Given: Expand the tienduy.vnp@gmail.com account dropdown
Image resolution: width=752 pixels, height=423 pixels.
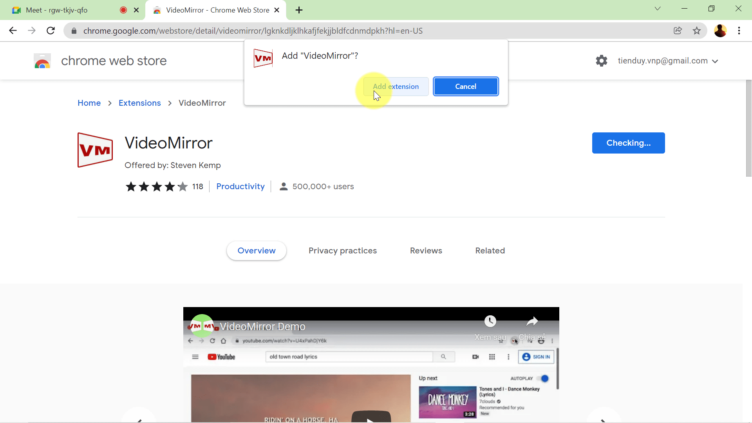Looking at the screenshot, I should [x=668, y=61].
